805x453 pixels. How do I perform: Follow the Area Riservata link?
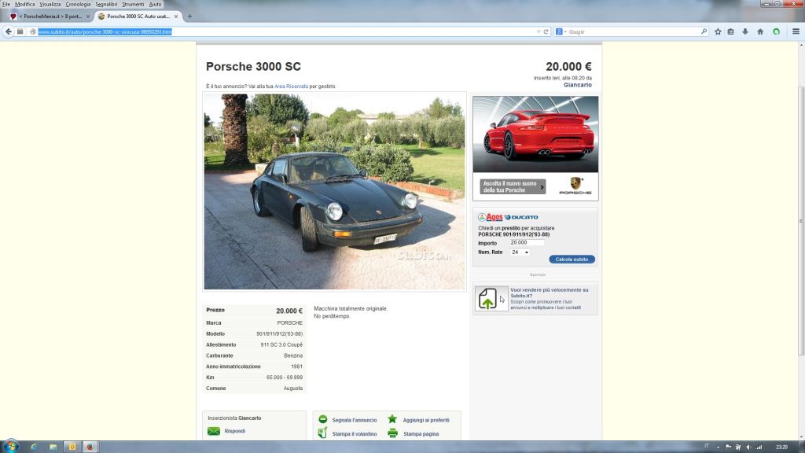(x=291, y=87)
